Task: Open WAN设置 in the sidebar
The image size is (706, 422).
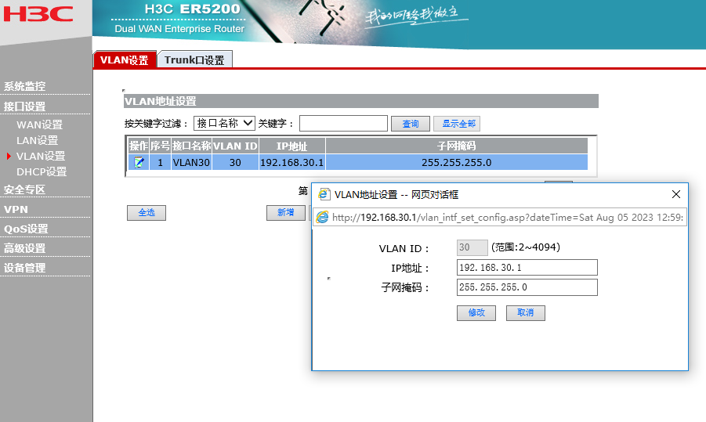Action: pos(40,124)
